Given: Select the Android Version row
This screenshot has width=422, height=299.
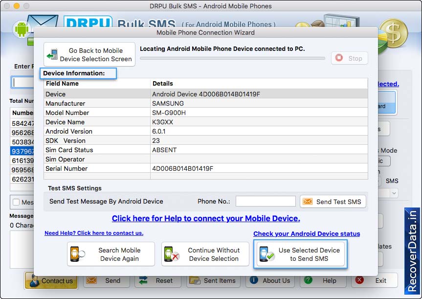Looking at the screenshot, I should (205, 131).
